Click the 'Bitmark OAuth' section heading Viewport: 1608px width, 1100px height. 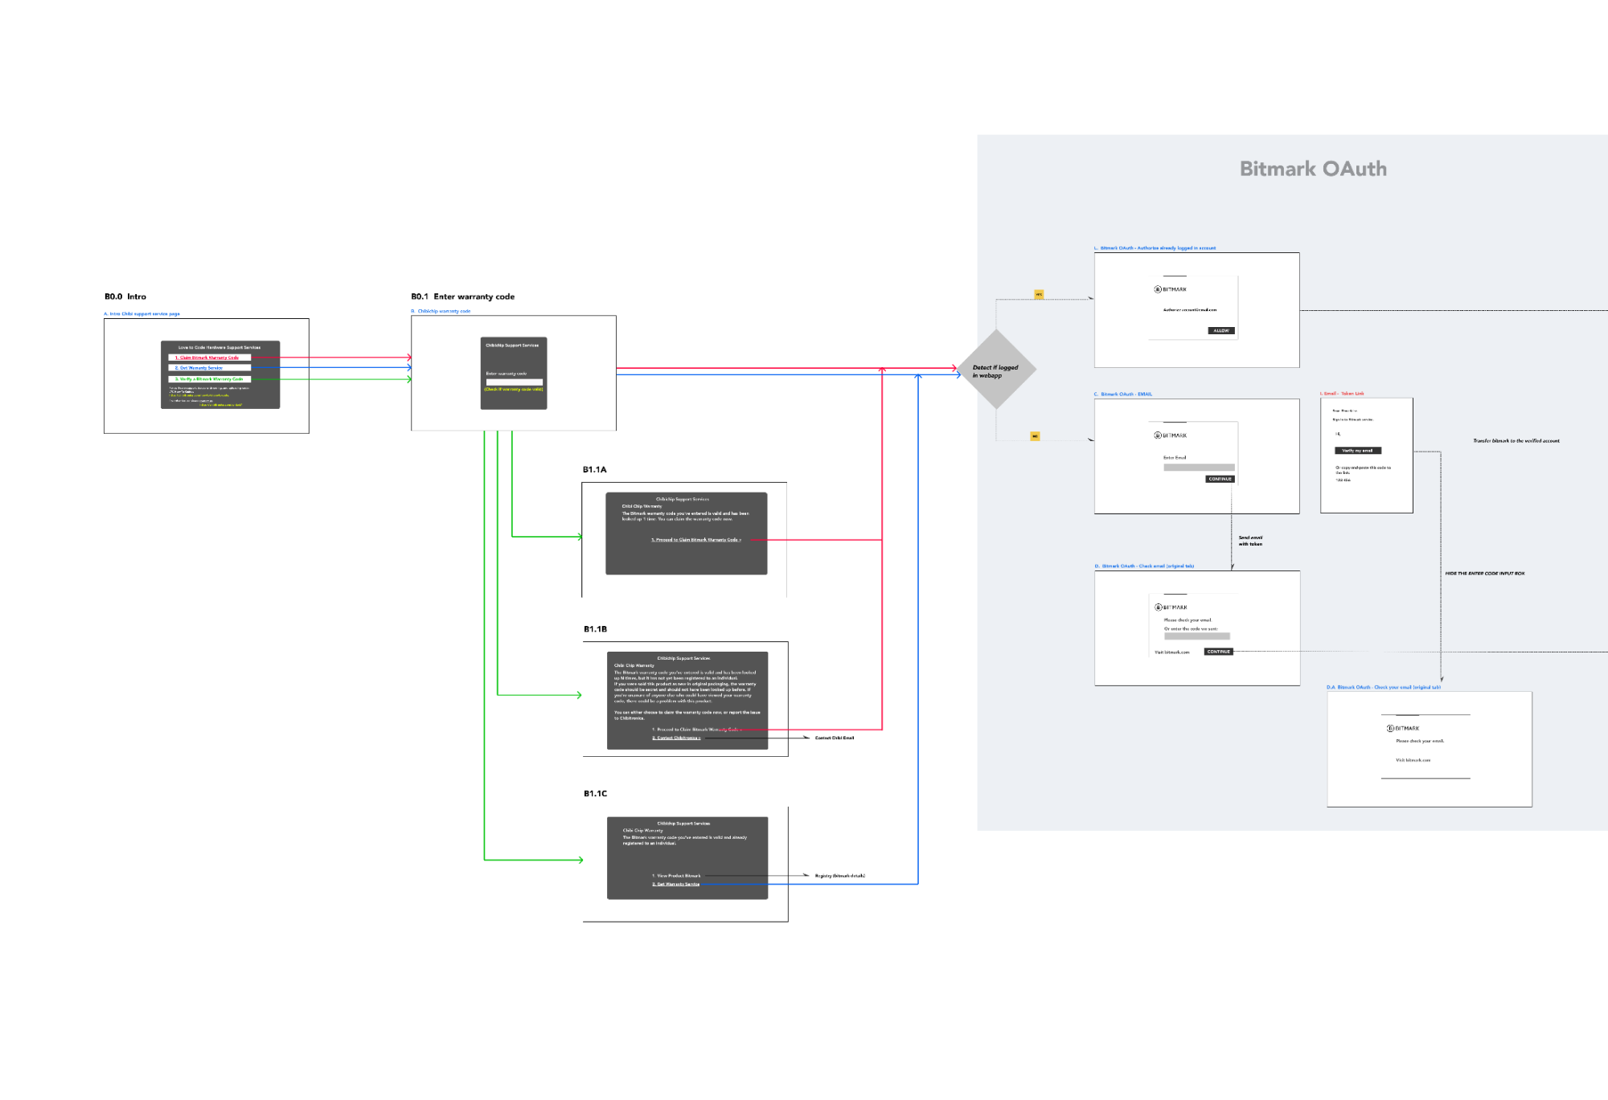pyautogui.click(x=1313, y=169)
